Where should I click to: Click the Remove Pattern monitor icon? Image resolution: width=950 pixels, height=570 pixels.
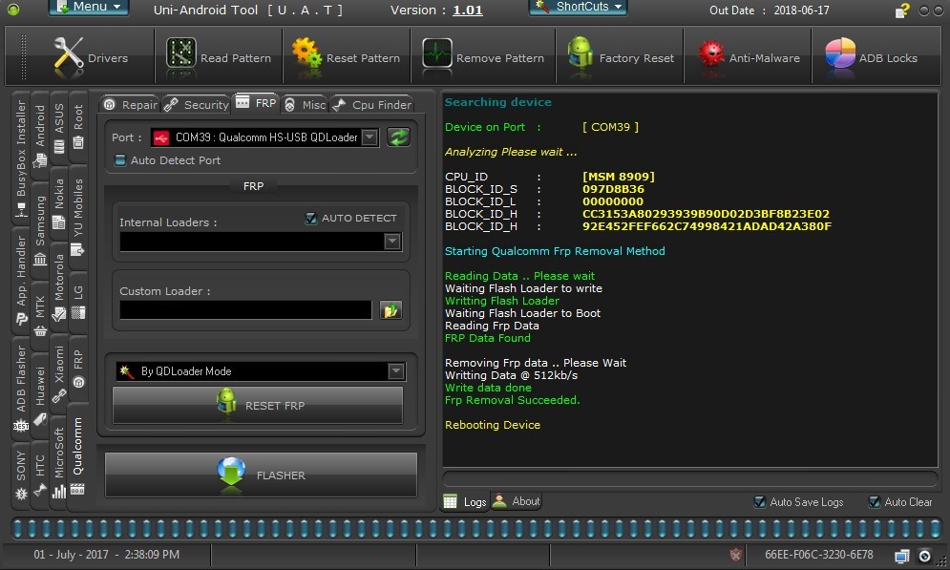tap(437, 53)
